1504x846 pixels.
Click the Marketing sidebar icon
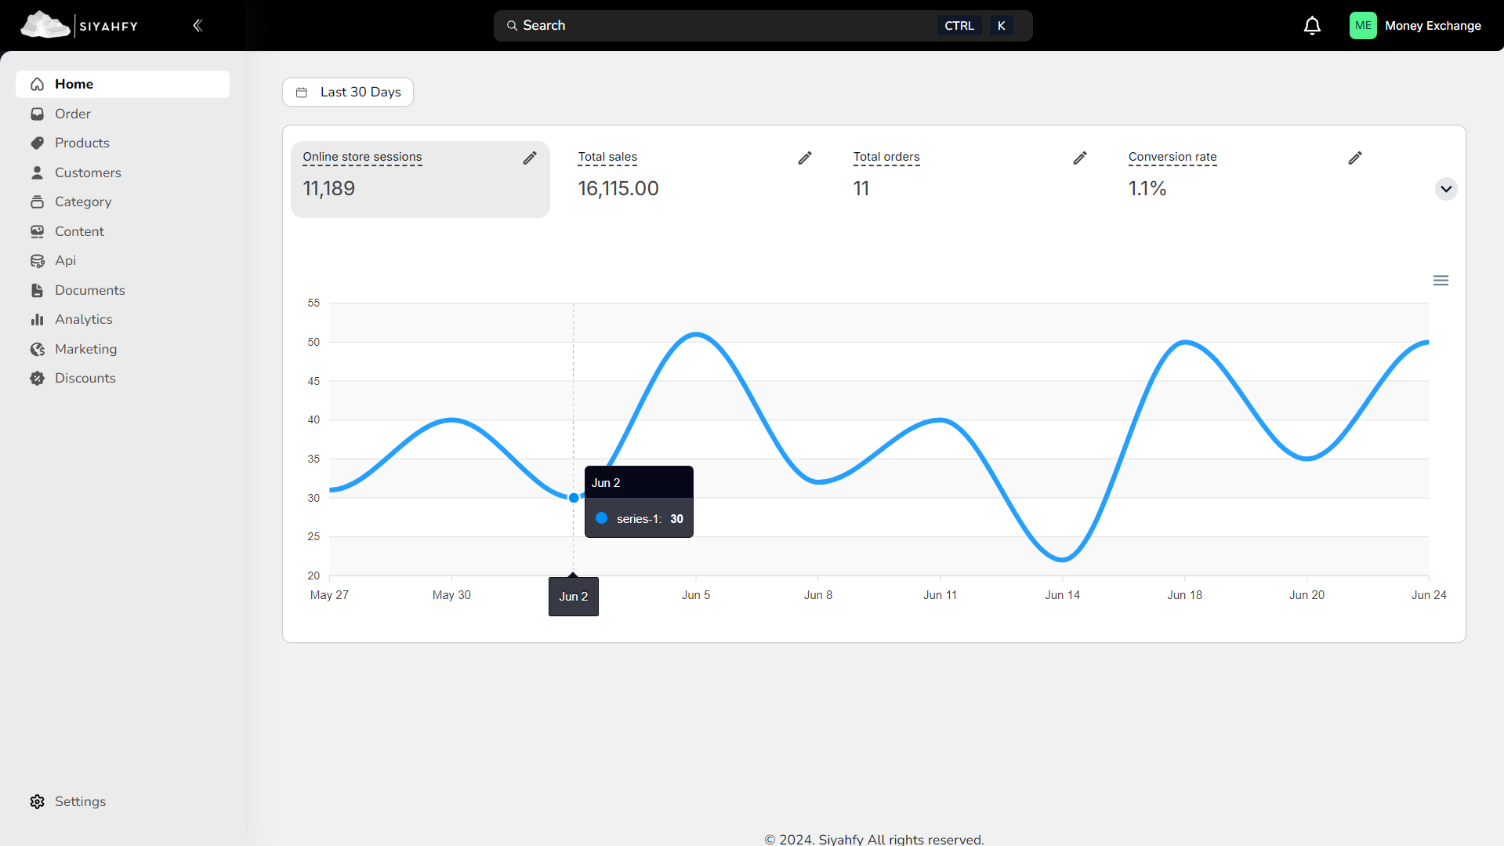37,349
